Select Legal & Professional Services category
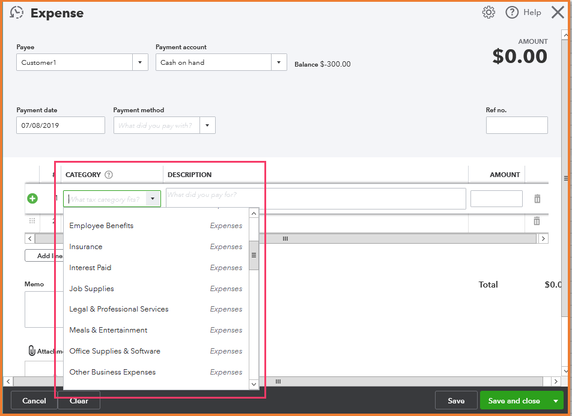Screen dimensions: 572x416 [x=156, y=309]
